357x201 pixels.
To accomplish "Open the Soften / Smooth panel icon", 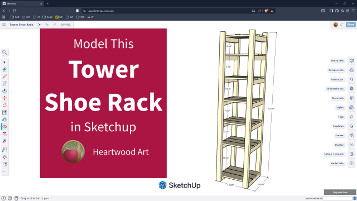I will coord(351,154).
